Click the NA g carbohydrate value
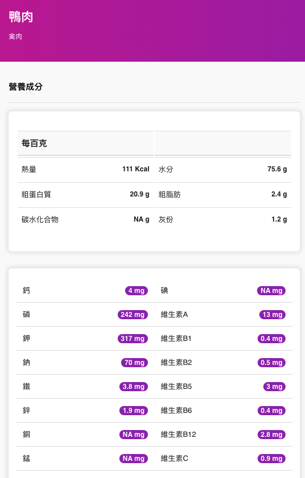Image resolution: width=305 pixels, height=478 pixels. [x=142, y=219]
